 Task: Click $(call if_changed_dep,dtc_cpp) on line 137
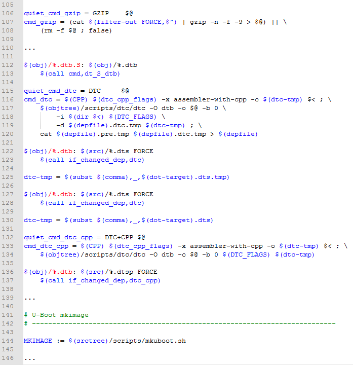click(x=100, y=280)
